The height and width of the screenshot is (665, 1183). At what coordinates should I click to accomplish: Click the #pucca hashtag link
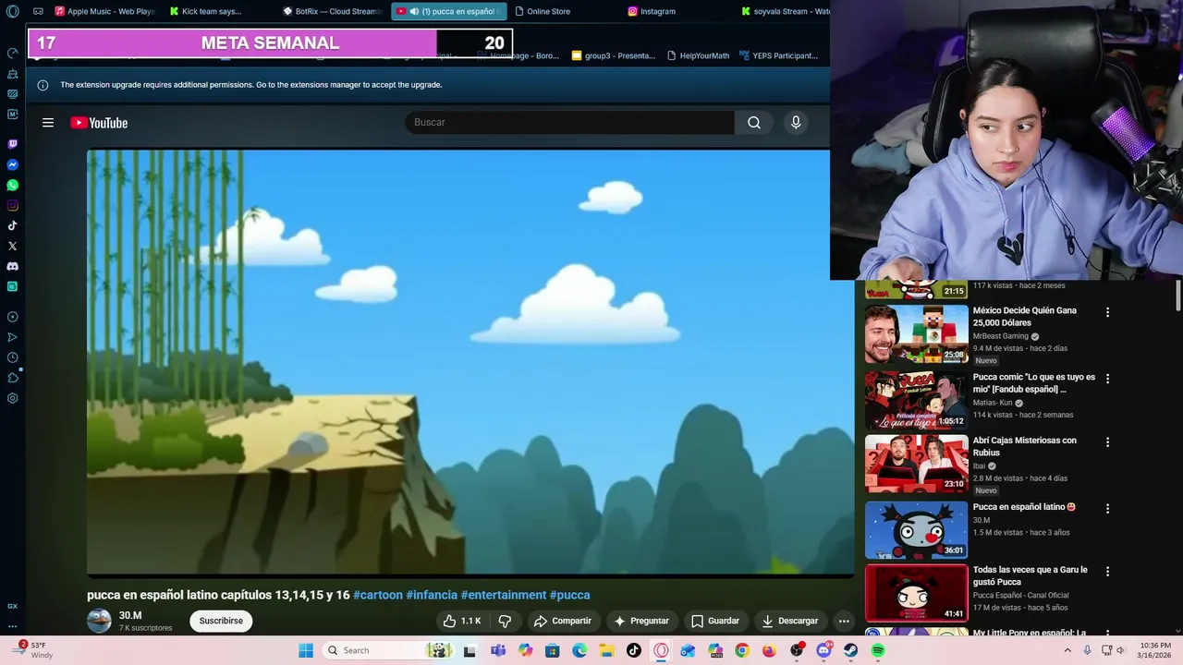(x=569, y=595)
